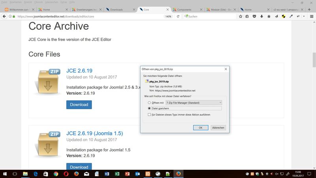Click the Pocket shield icon in toolbar
The width and height of the screenshot is (316, 178).
click(254, 16)
